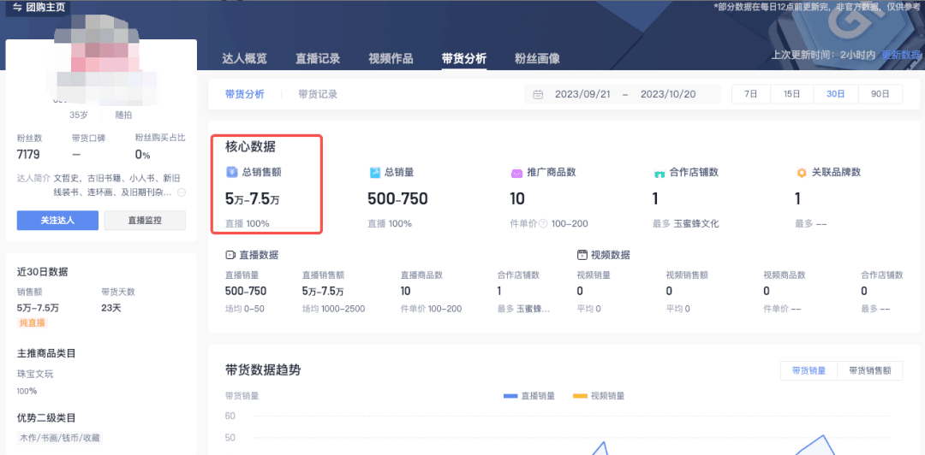
Task: Click the 推广商品数 purple icon
Action: (516, 173)
